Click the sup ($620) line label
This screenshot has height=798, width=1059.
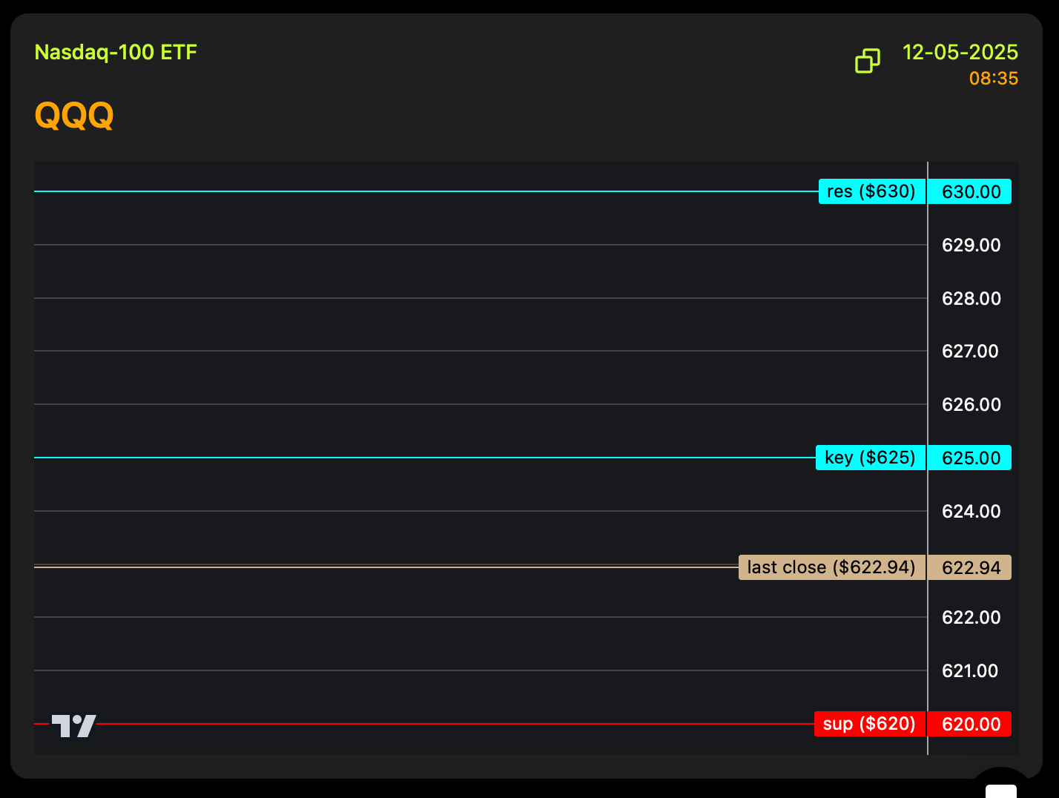pos(869,724)
